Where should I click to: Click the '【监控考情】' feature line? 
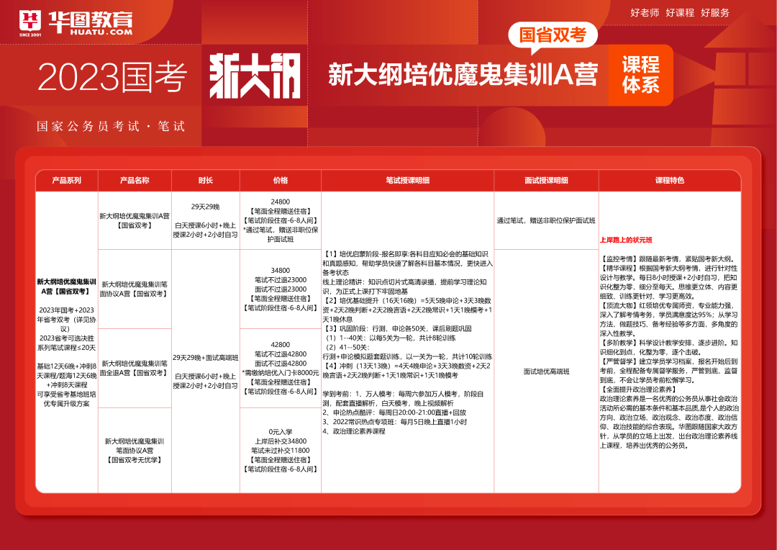click(669, 259)
